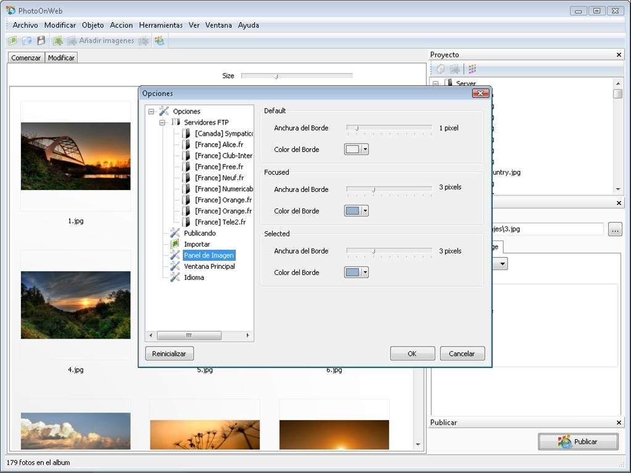631x473 pixels.
Task: Click the Focused Anchura del Borde slider
Action: [x=389, y=190]
